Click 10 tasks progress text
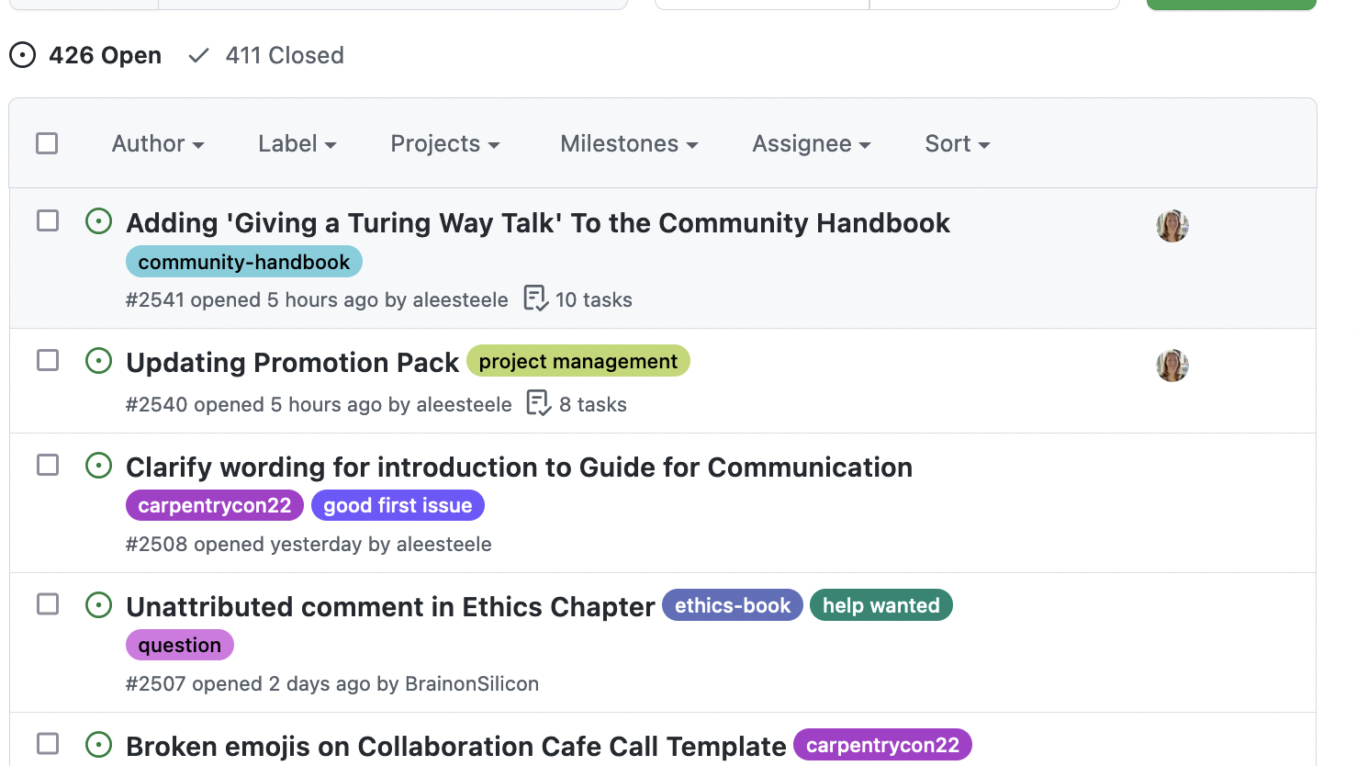The width and height of the screenshot is (1357, 766). coord(594,299)
